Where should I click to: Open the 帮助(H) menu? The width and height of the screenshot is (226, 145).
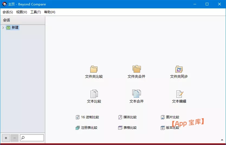pyautogui.click(x=50, y=12)
